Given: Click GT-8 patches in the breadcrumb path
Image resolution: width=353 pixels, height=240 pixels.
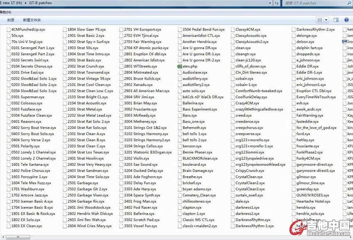Looking at the screenshot, I should (x=40, y=3).
